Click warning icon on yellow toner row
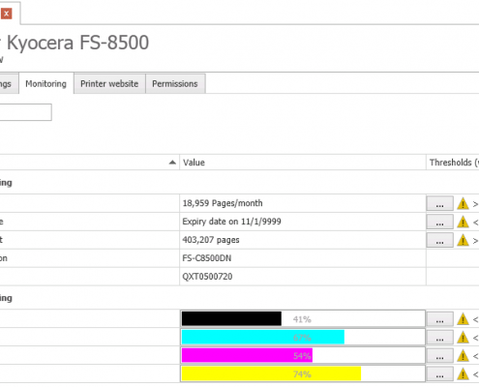479x387 pixels. coord(463,374)
